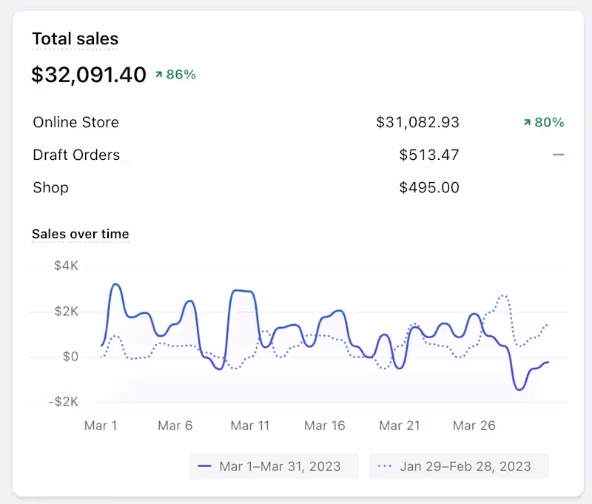Click the $4K y-axis label
The image size is (592, 504).
67,266
